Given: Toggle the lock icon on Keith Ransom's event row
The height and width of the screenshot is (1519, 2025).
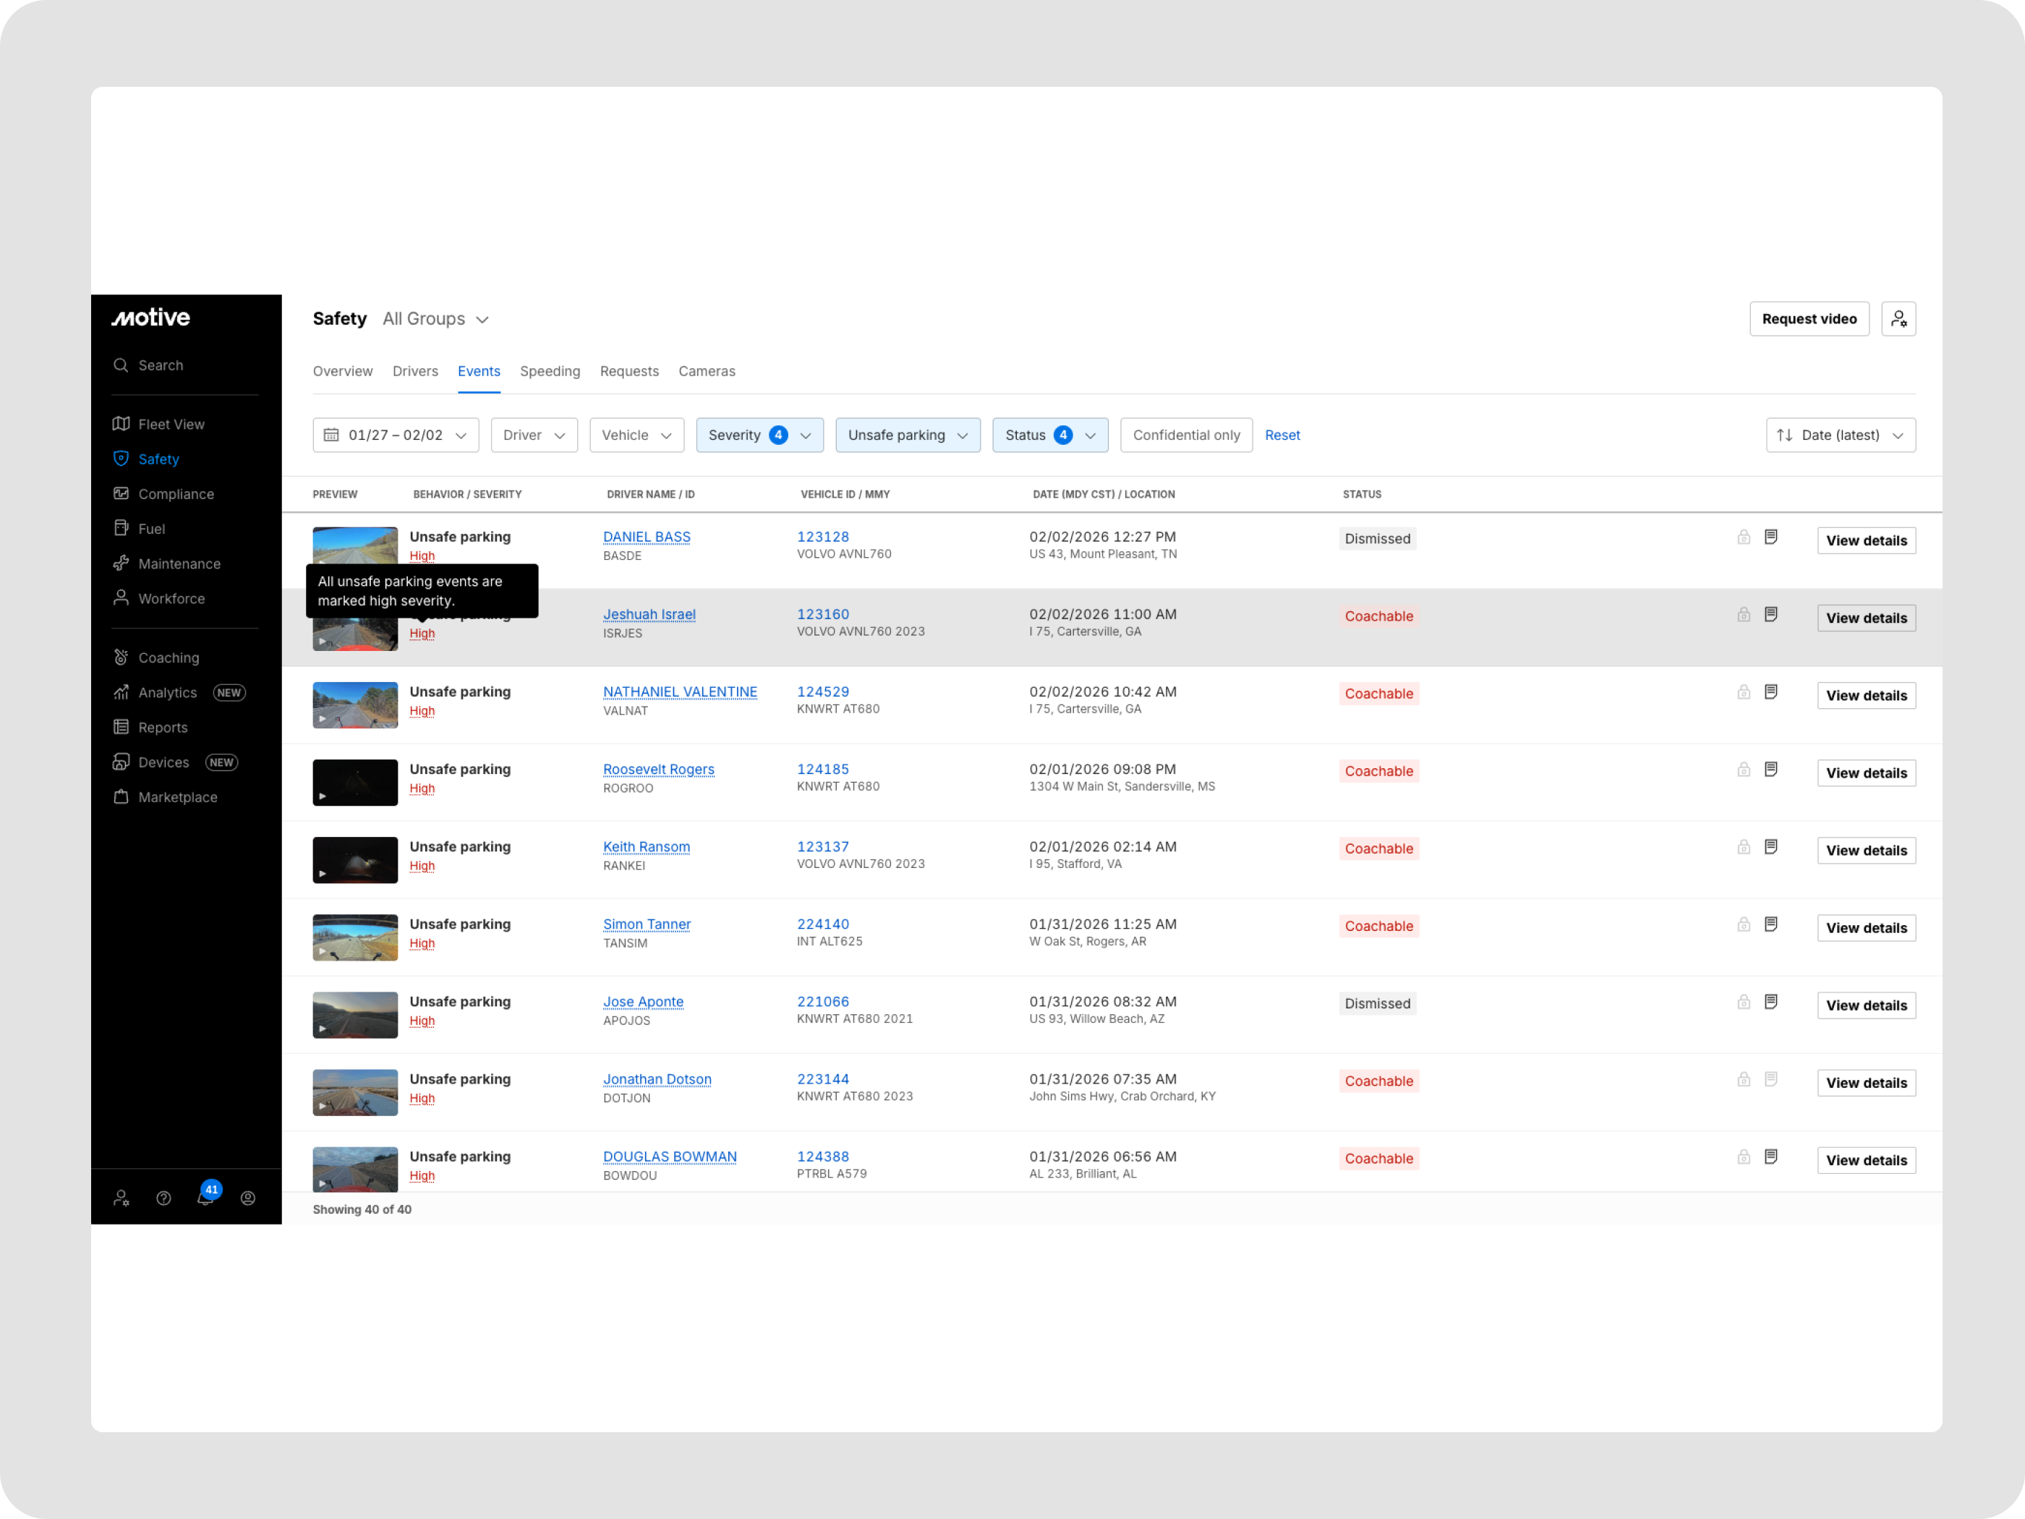Looking at the screenshot, I should point(1743,847).
